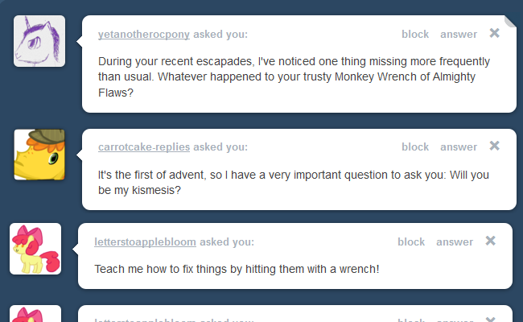
Task: Click the partially visible avatar at the bottom
Action: [x=35, y=314]
